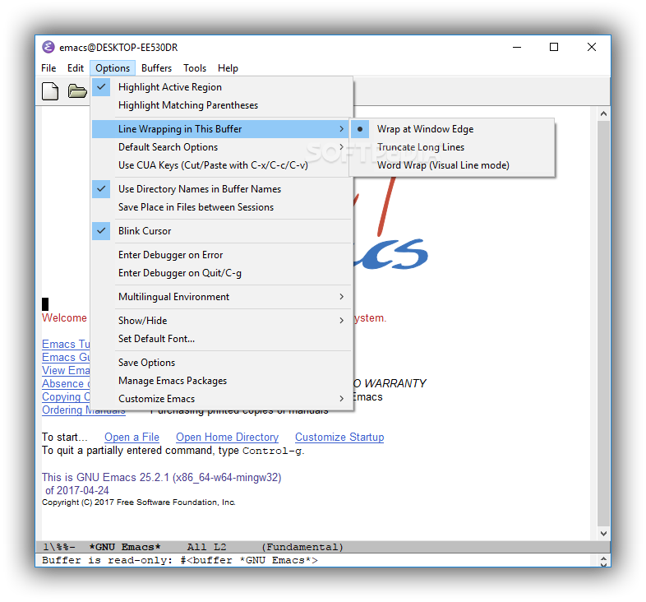
Task: Click the Open Folder toolbar icon
Action: (x=77, y=90)
